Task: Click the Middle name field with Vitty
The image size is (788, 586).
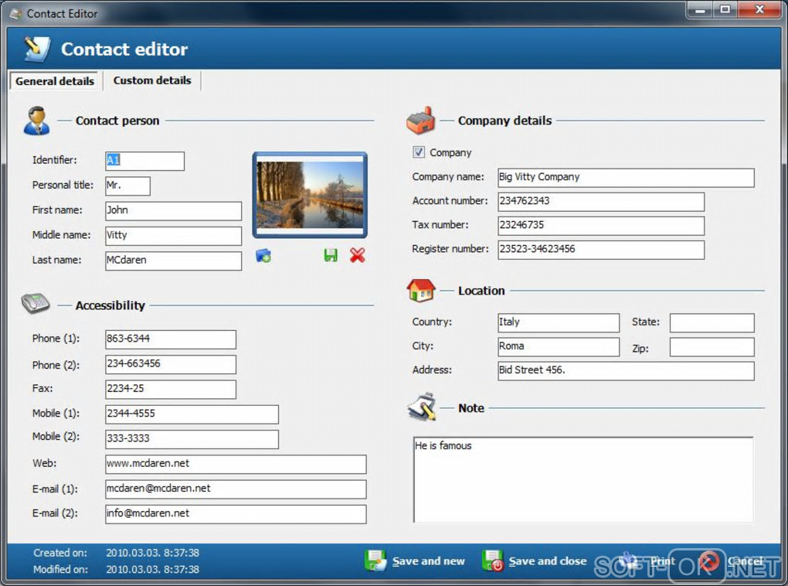Action: point(173,236)
